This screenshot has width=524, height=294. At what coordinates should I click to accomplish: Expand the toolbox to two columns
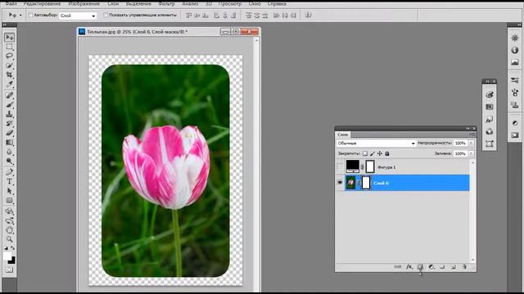click(x=4, y=25)
